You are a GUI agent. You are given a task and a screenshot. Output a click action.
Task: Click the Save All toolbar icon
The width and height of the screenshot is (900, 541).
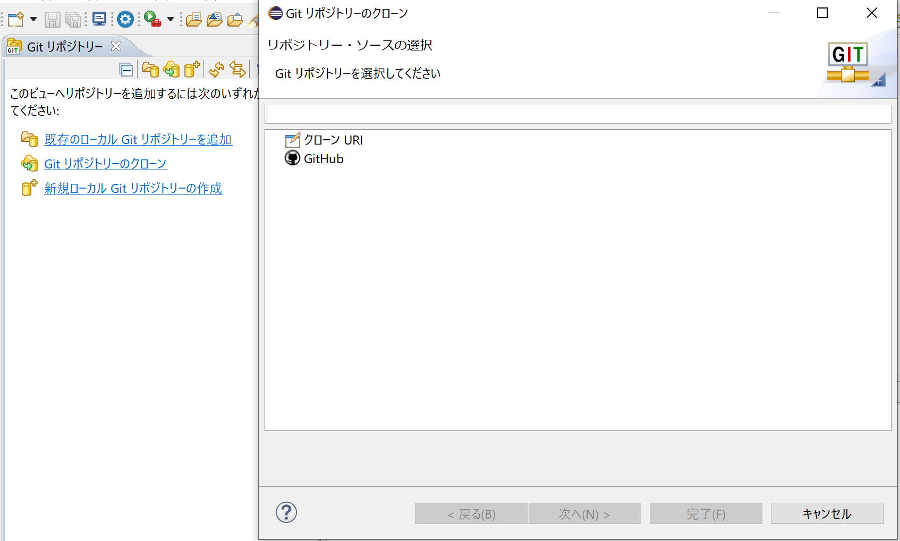73,19
